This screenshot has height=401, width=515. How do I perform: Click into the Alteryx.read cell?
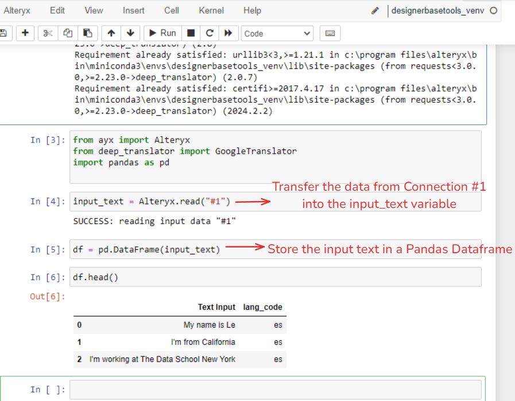[275, 202]
